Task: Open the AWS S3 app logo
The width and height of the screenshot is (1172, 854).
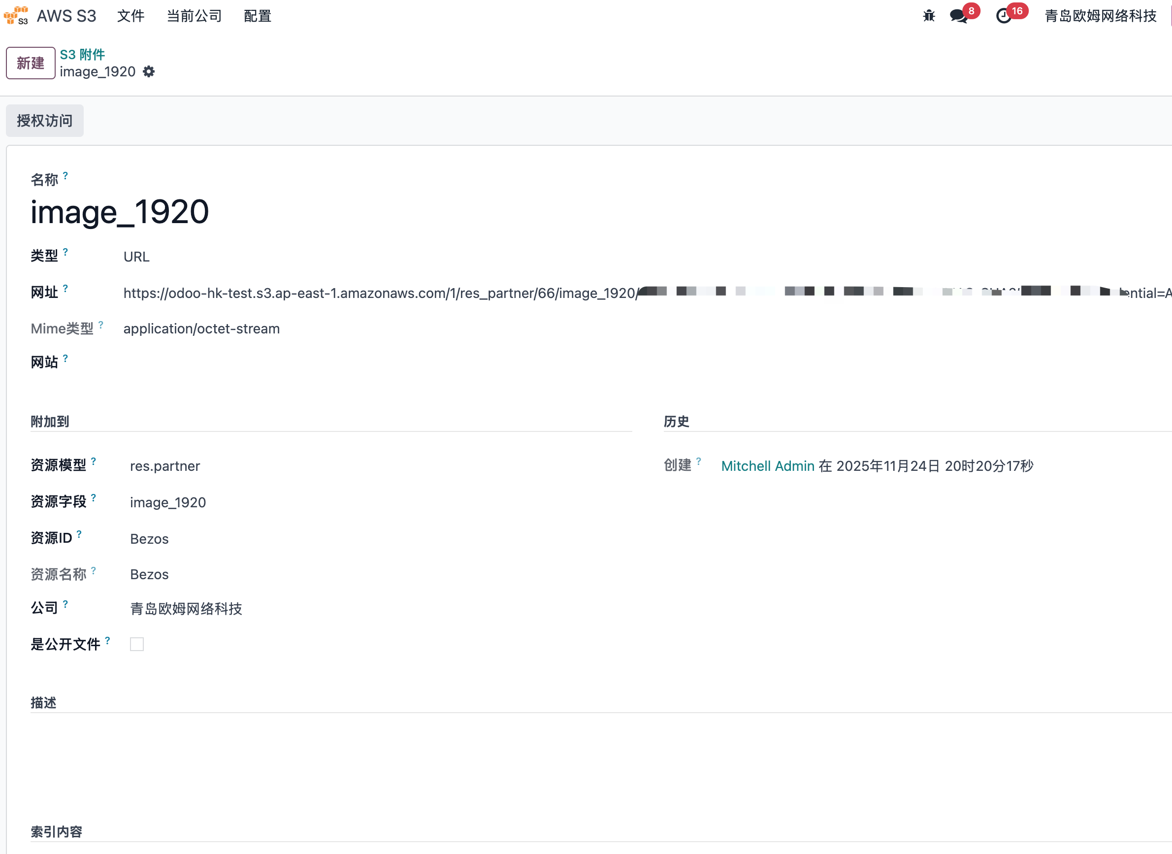Action: pos(15,15)
